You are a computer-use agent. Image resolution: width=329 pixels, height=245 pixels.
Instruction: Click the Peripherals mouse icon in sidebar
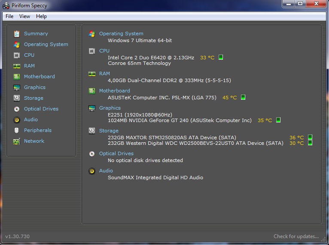tap(17, 130)
